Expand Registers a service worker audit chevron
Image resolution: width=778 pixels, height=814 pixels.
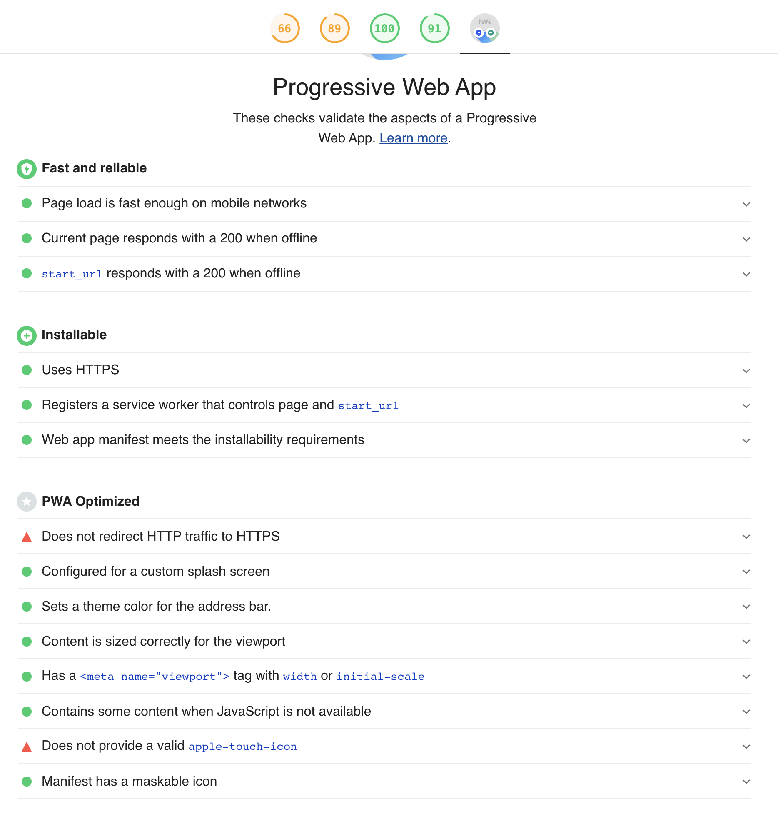[746, 406]
